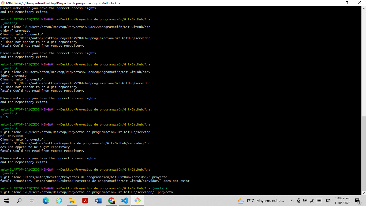Open the clock showing 12:02 a. m.
Viewport: 366px width, 206px height.
(342, 201)
